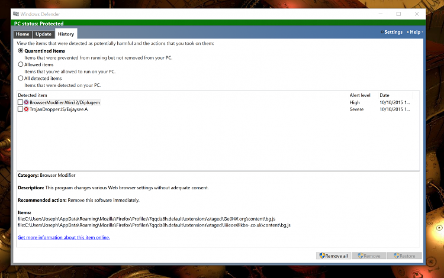444x278 pixels.
Task: Click the 'Category: Browser Modifier' line
Action: [46, 175]
